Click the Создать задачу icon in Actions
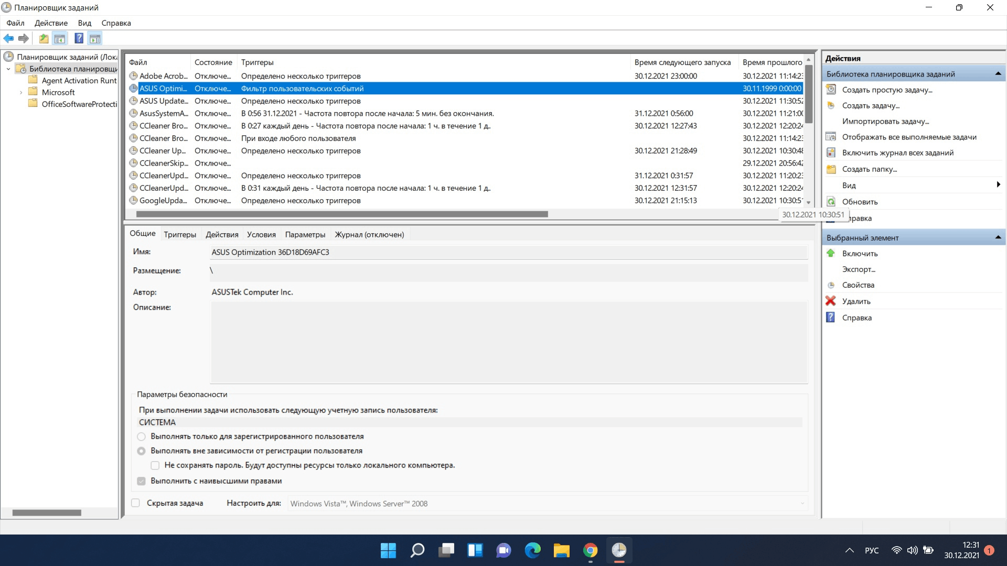 (x=831, y=105)
